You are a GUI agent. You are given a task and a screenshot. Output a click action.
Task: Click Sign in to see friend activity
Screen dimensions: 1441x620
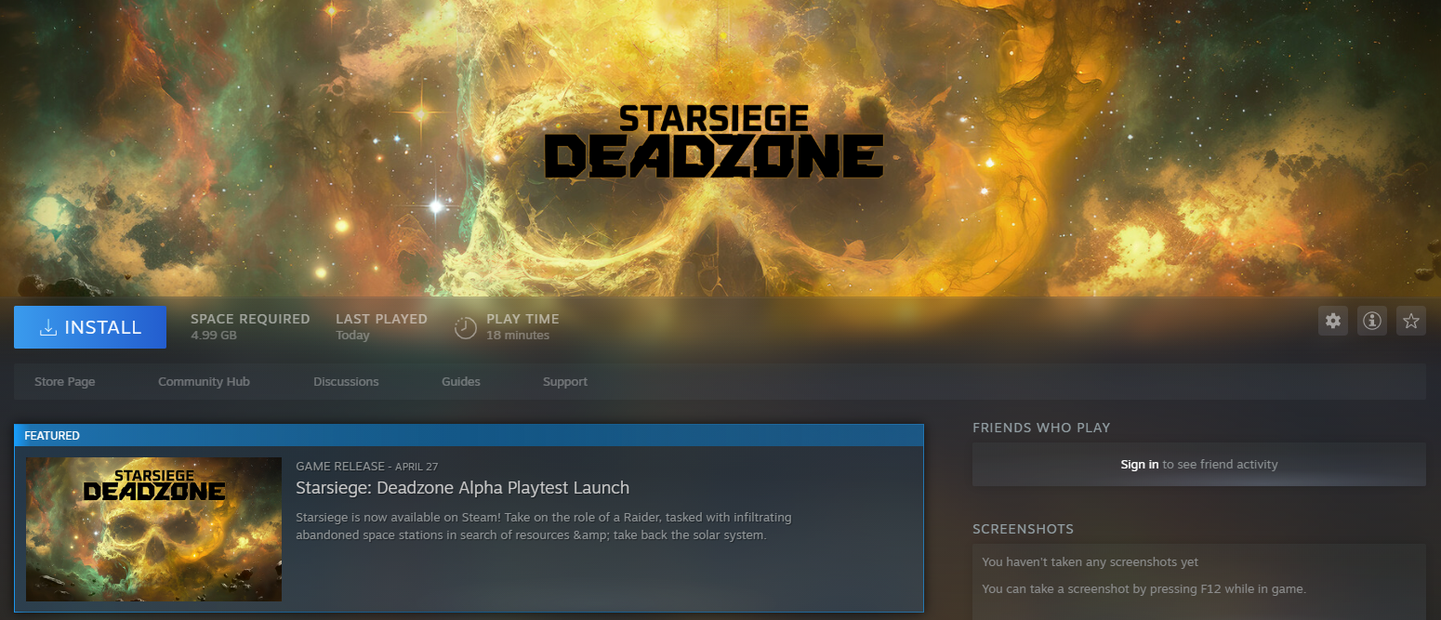coord(1140,464)
